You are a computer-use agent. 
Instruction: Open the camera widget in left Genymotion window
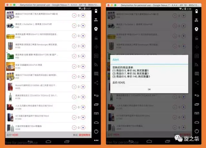(x=96, y=29)
